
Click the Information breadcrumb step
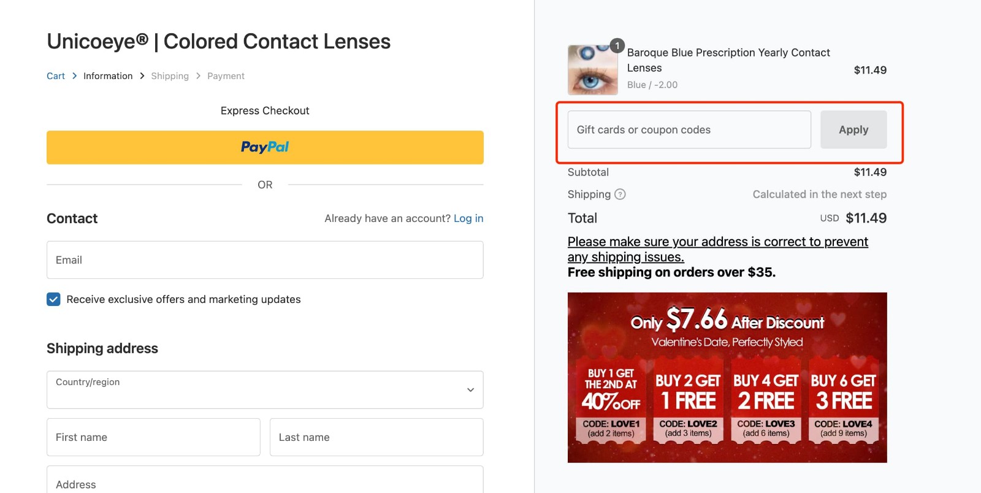pyautogui.click(x=108, y=75)
